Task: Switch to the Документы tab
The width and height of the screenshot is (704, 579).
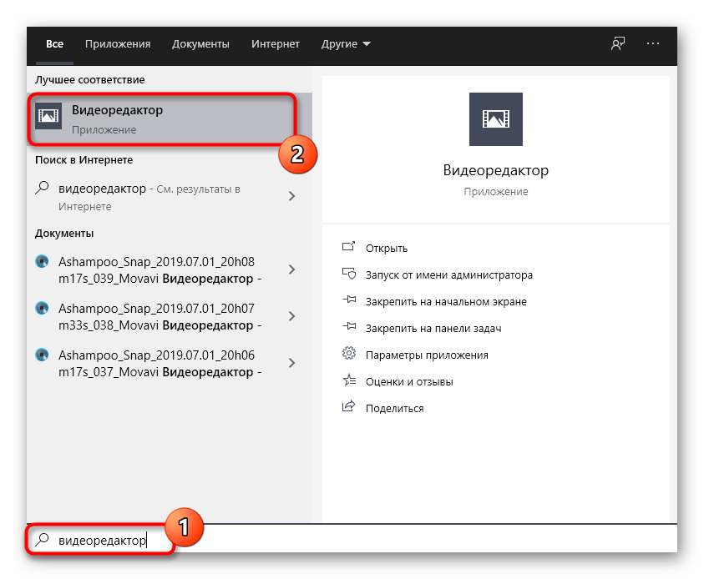Action: coord(200,44)
